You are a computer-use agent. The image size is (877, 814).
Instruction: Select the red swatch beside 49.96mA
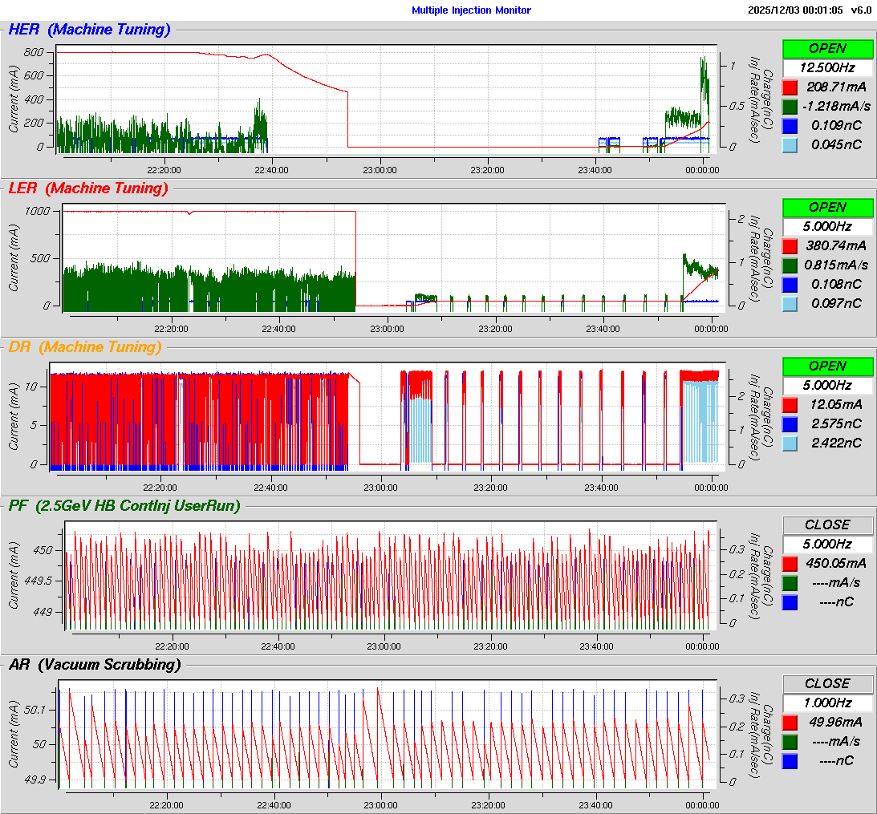tap(790, 722)
